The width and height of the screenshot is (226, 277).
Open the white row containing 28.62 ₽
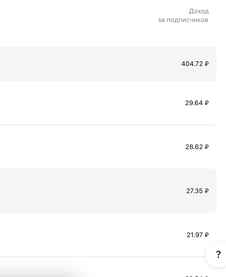point(108,147)
